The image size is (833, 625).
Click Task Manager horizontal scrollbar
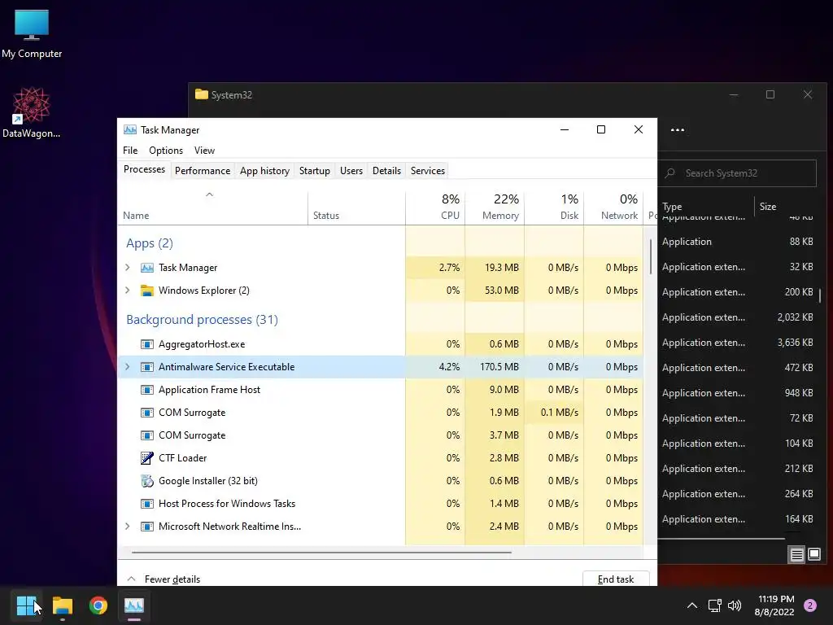pos(321,553)
